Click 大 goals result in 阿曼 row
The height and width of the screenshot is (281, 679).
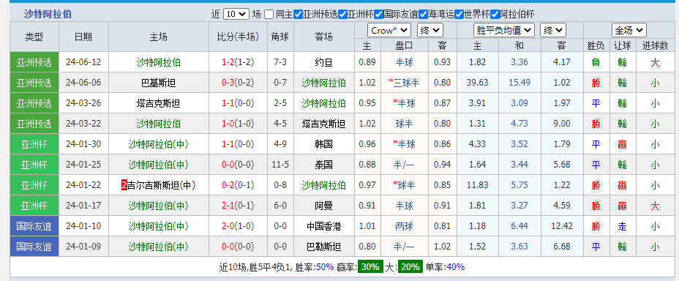[x=655, y=206]
